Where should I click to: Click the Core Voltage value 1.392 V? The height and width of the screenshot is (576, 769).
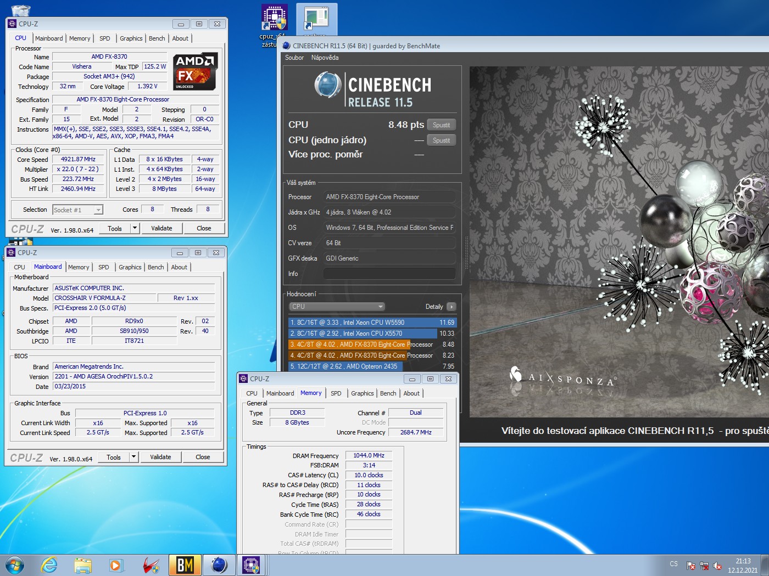[147, 86]
